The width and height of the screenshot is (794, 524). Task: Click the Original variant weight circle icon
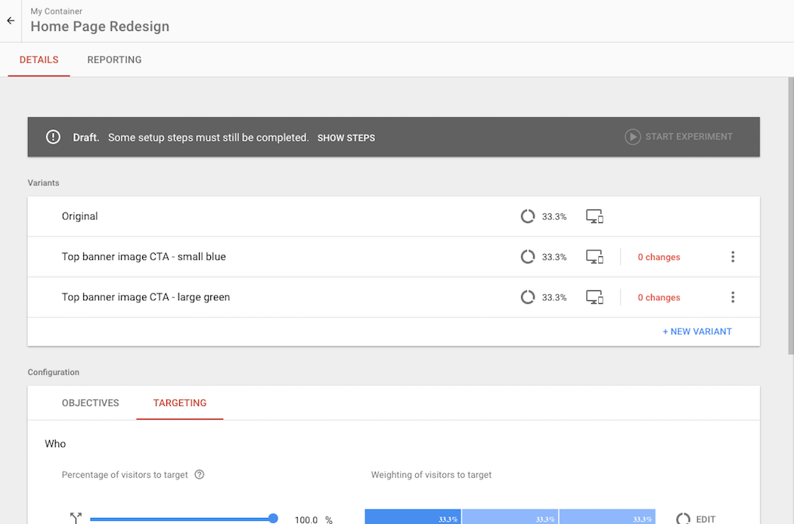coord(528,216)
